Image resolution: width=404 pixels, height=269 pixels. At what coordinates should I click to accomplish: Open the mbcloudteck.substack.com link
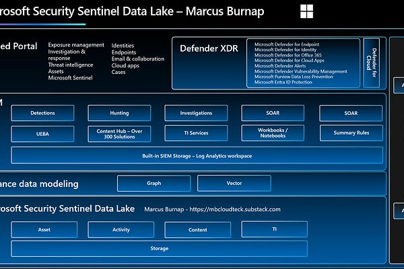[235, 209]
